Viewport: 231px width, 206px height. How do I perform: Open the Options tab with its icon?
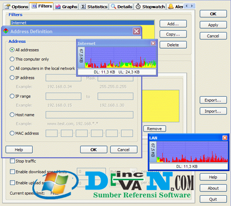(16, 7)
